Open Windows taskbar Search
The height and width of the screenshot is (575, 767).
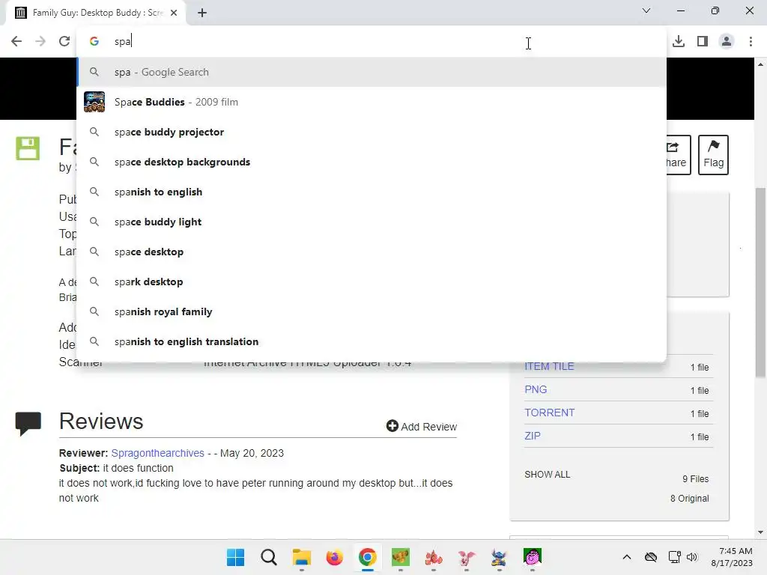click(x=269, y=557)
